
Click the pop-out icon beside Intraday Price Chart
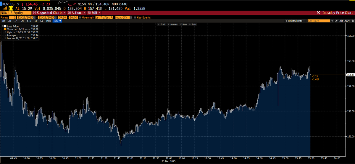(318, 13)
